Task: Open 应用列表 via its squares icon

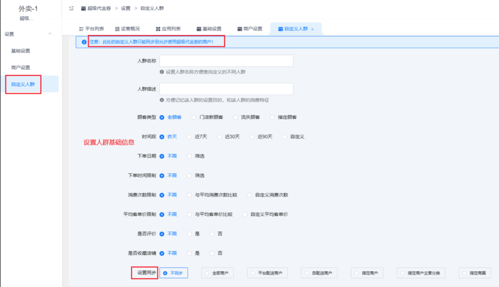Action: (x=157, y=28)
